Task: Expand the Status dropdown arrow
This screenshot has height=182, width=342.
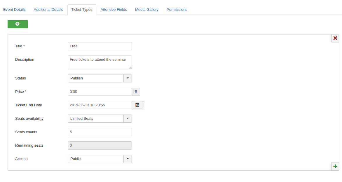Action: [128, 78]
